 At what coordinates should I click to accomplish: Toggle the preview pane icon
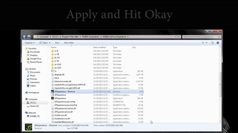click(212, 43)
